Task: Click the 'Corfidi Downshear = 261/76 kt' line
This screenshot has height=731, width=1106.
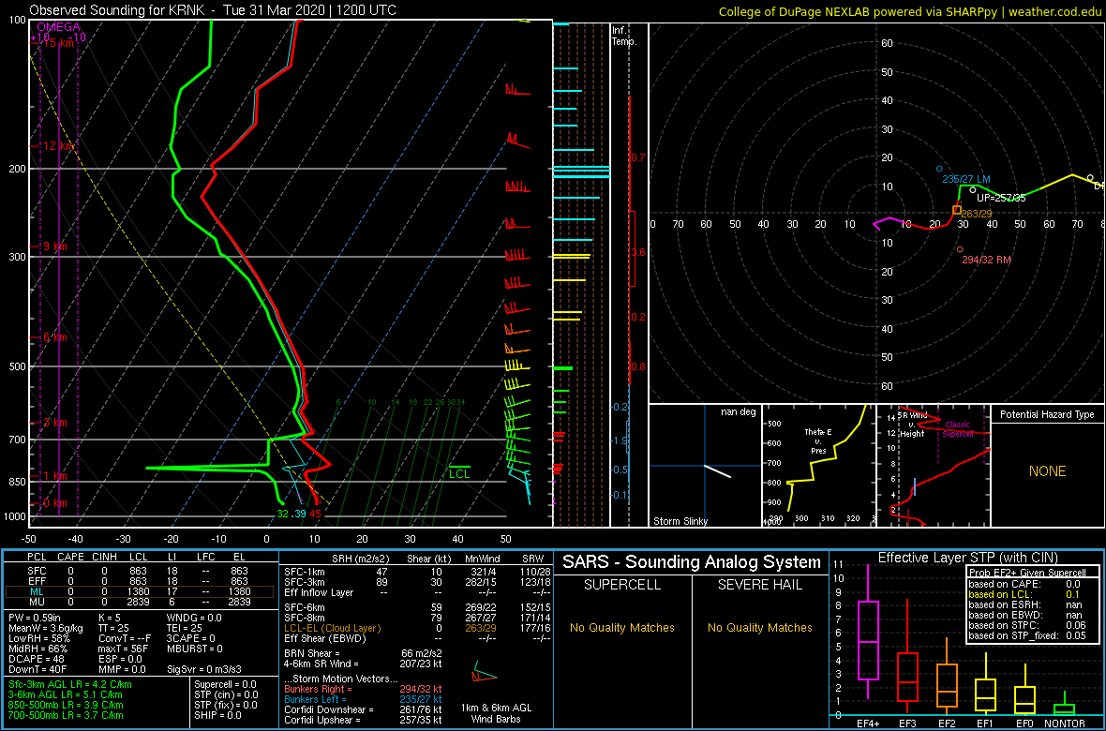Action: [x=363, y=709]
